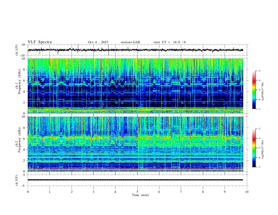Click the ch.1 spectrogram color bar
This screenshot has height=215, width=278.
(x=254, y=90)
